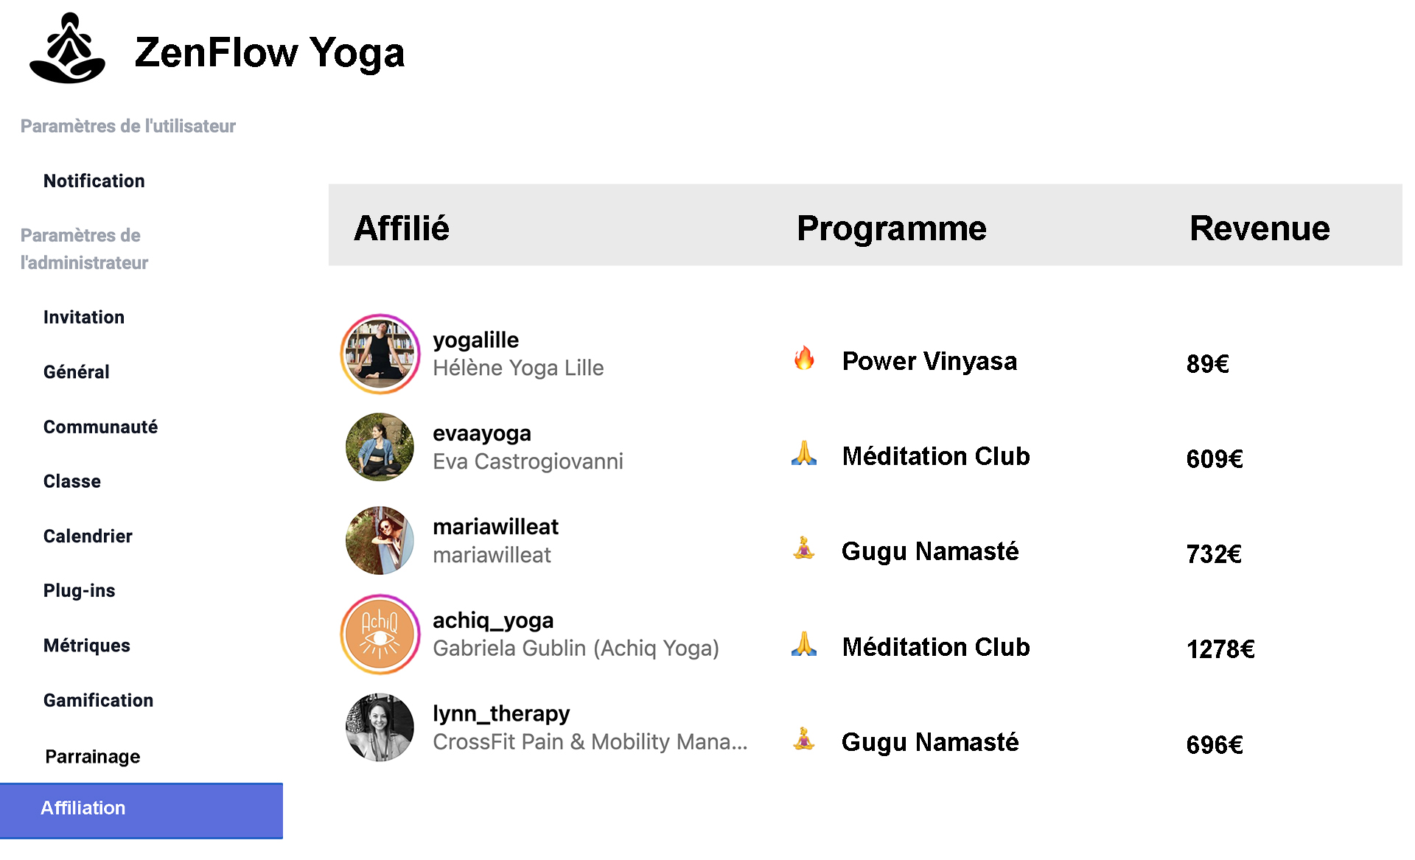
Task: Click the mariawilleat affiliate name
Action: click(x=495, y=527)
